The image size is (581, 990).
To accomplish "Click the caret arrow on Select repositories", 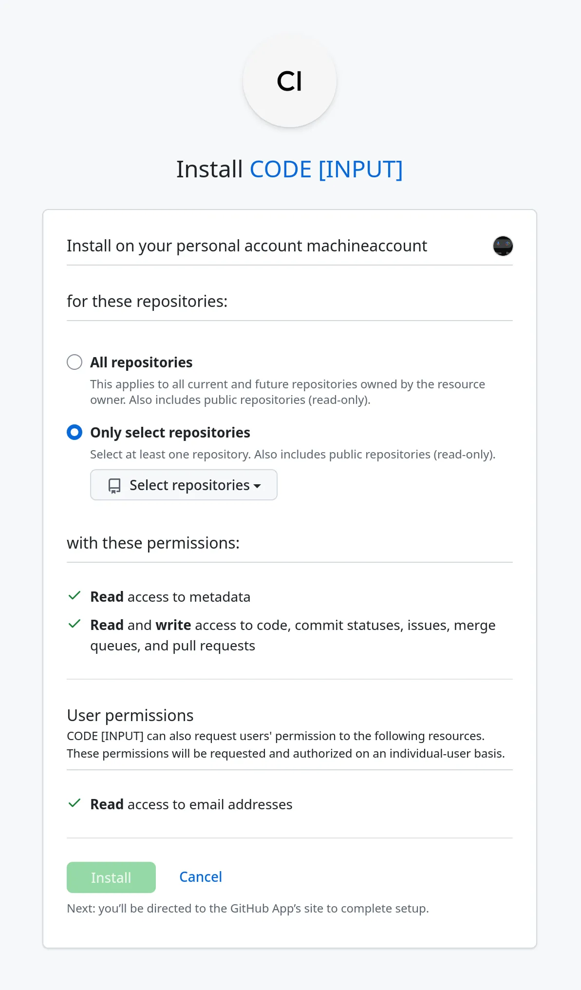I will pos(257,486).
